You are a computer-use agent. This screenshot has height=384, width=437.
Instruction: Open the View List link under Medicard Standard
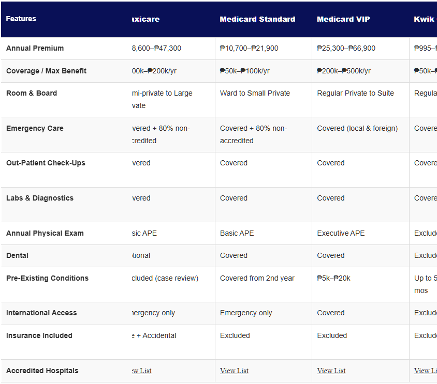point(234,371)
